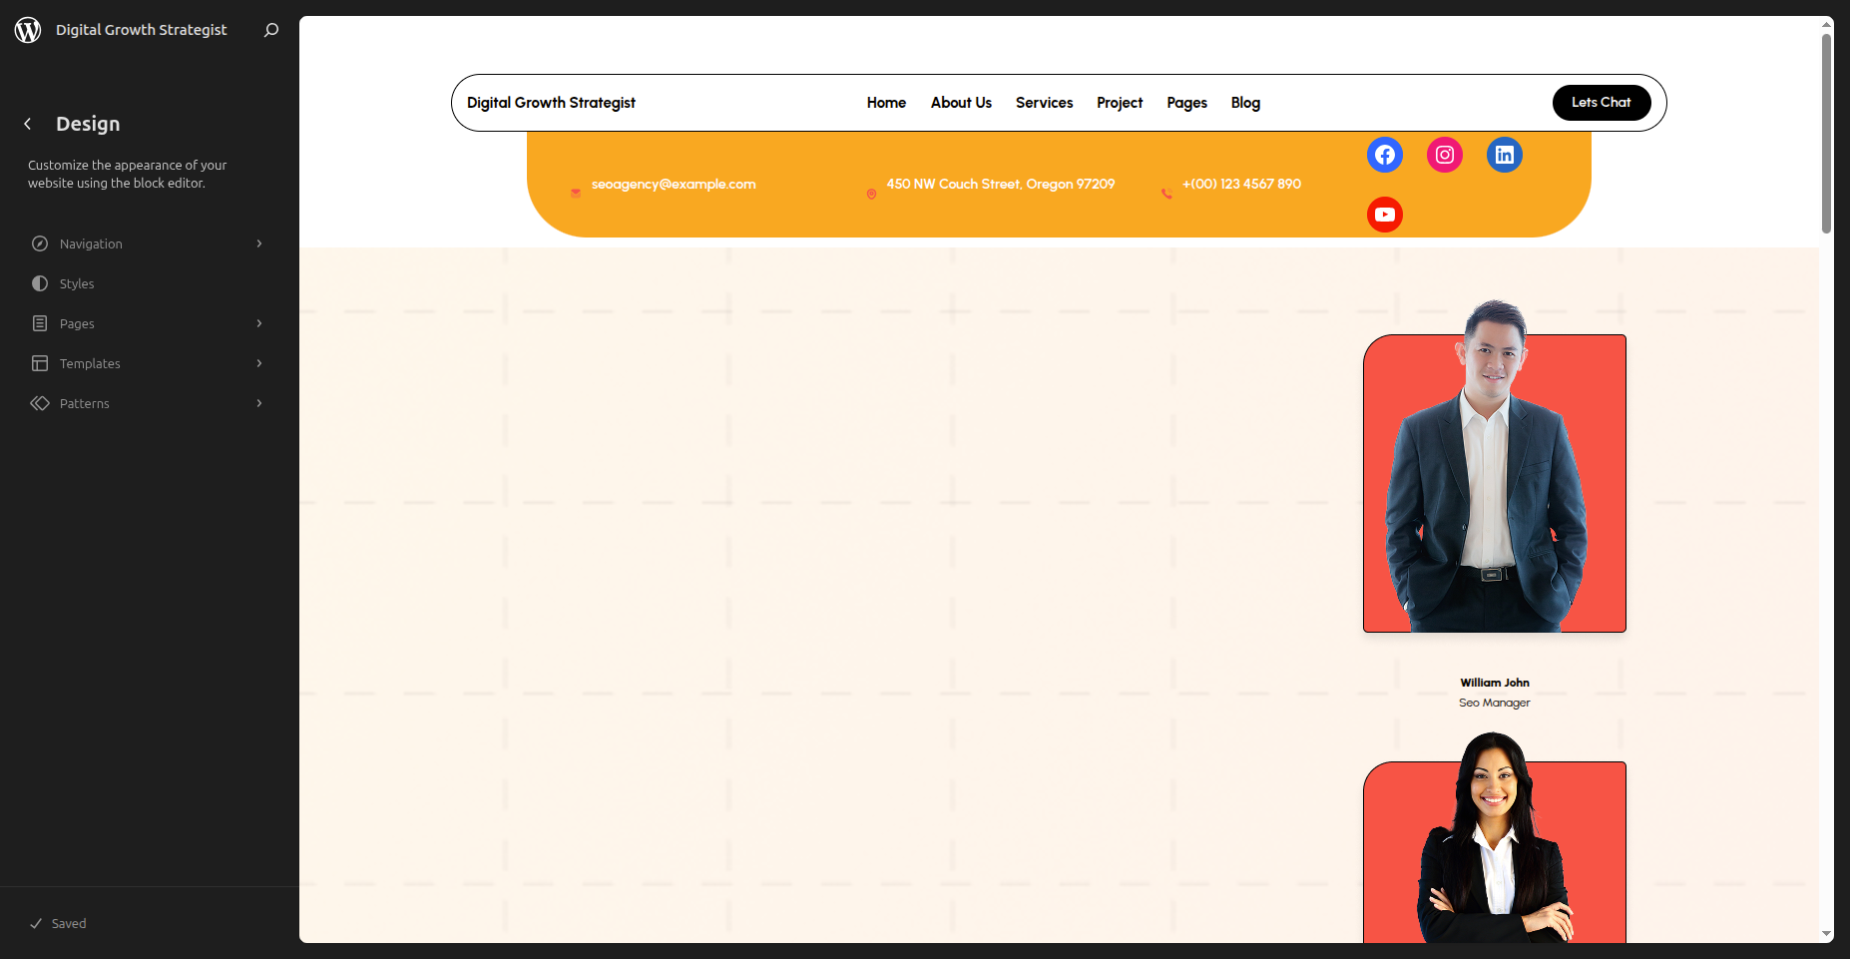The image size is (1850, 959).
Task: Click the Seo Manager title text
Action: 1495,703
